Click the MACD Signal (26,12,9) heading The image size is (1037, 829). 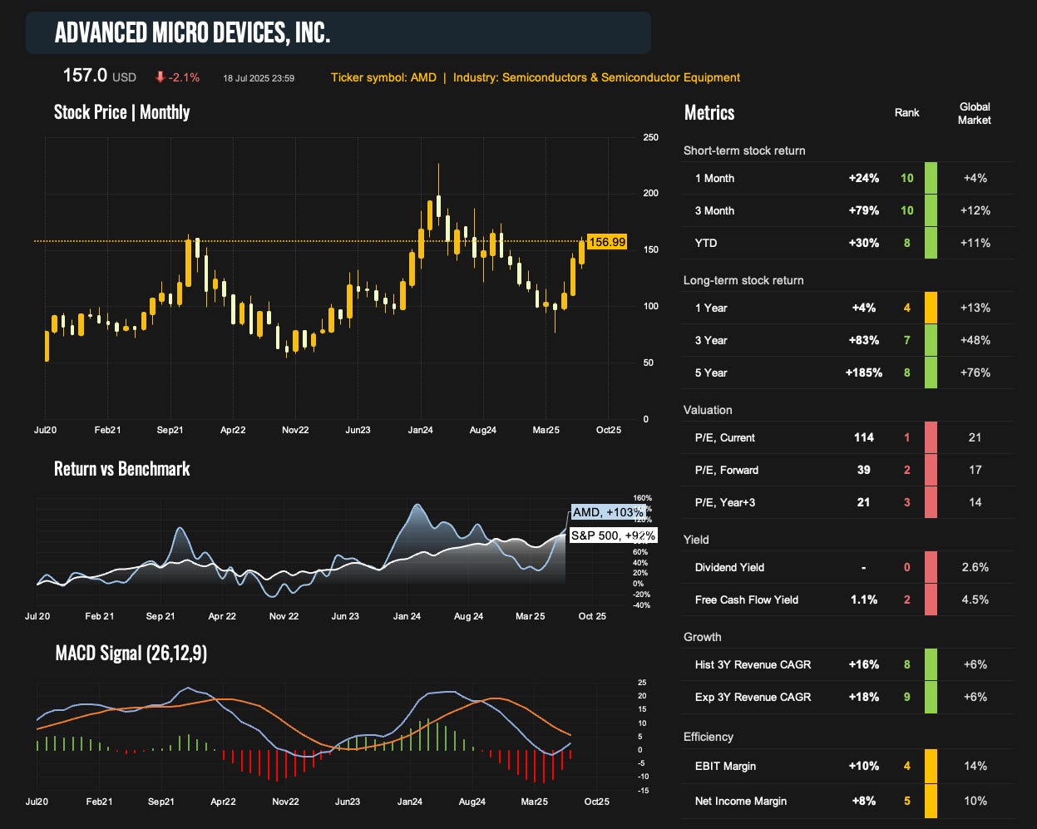131,654
